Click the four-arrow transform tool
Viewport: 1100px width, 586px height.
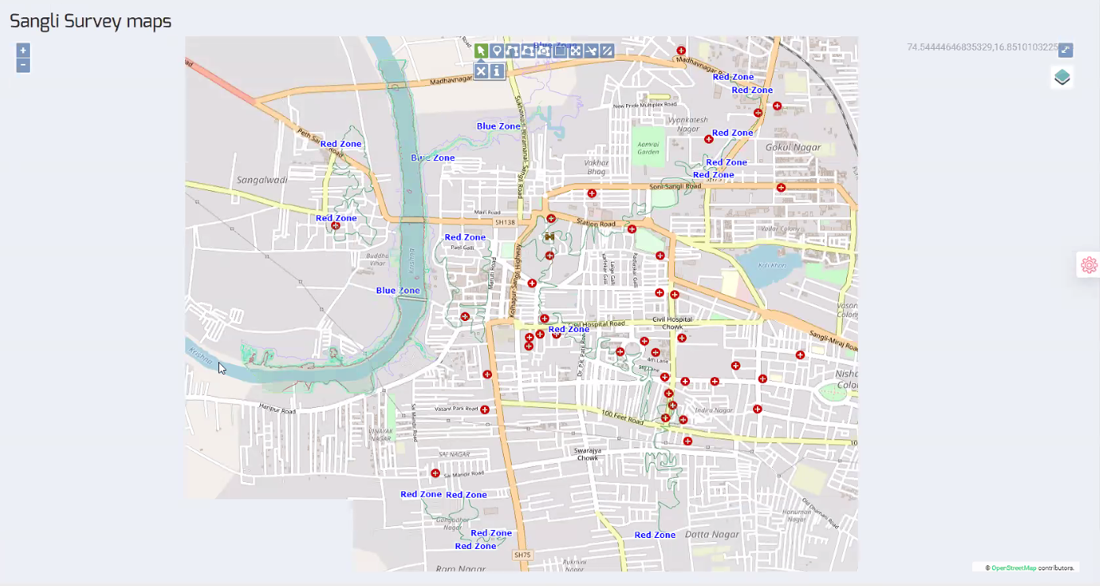click(576, 51)
